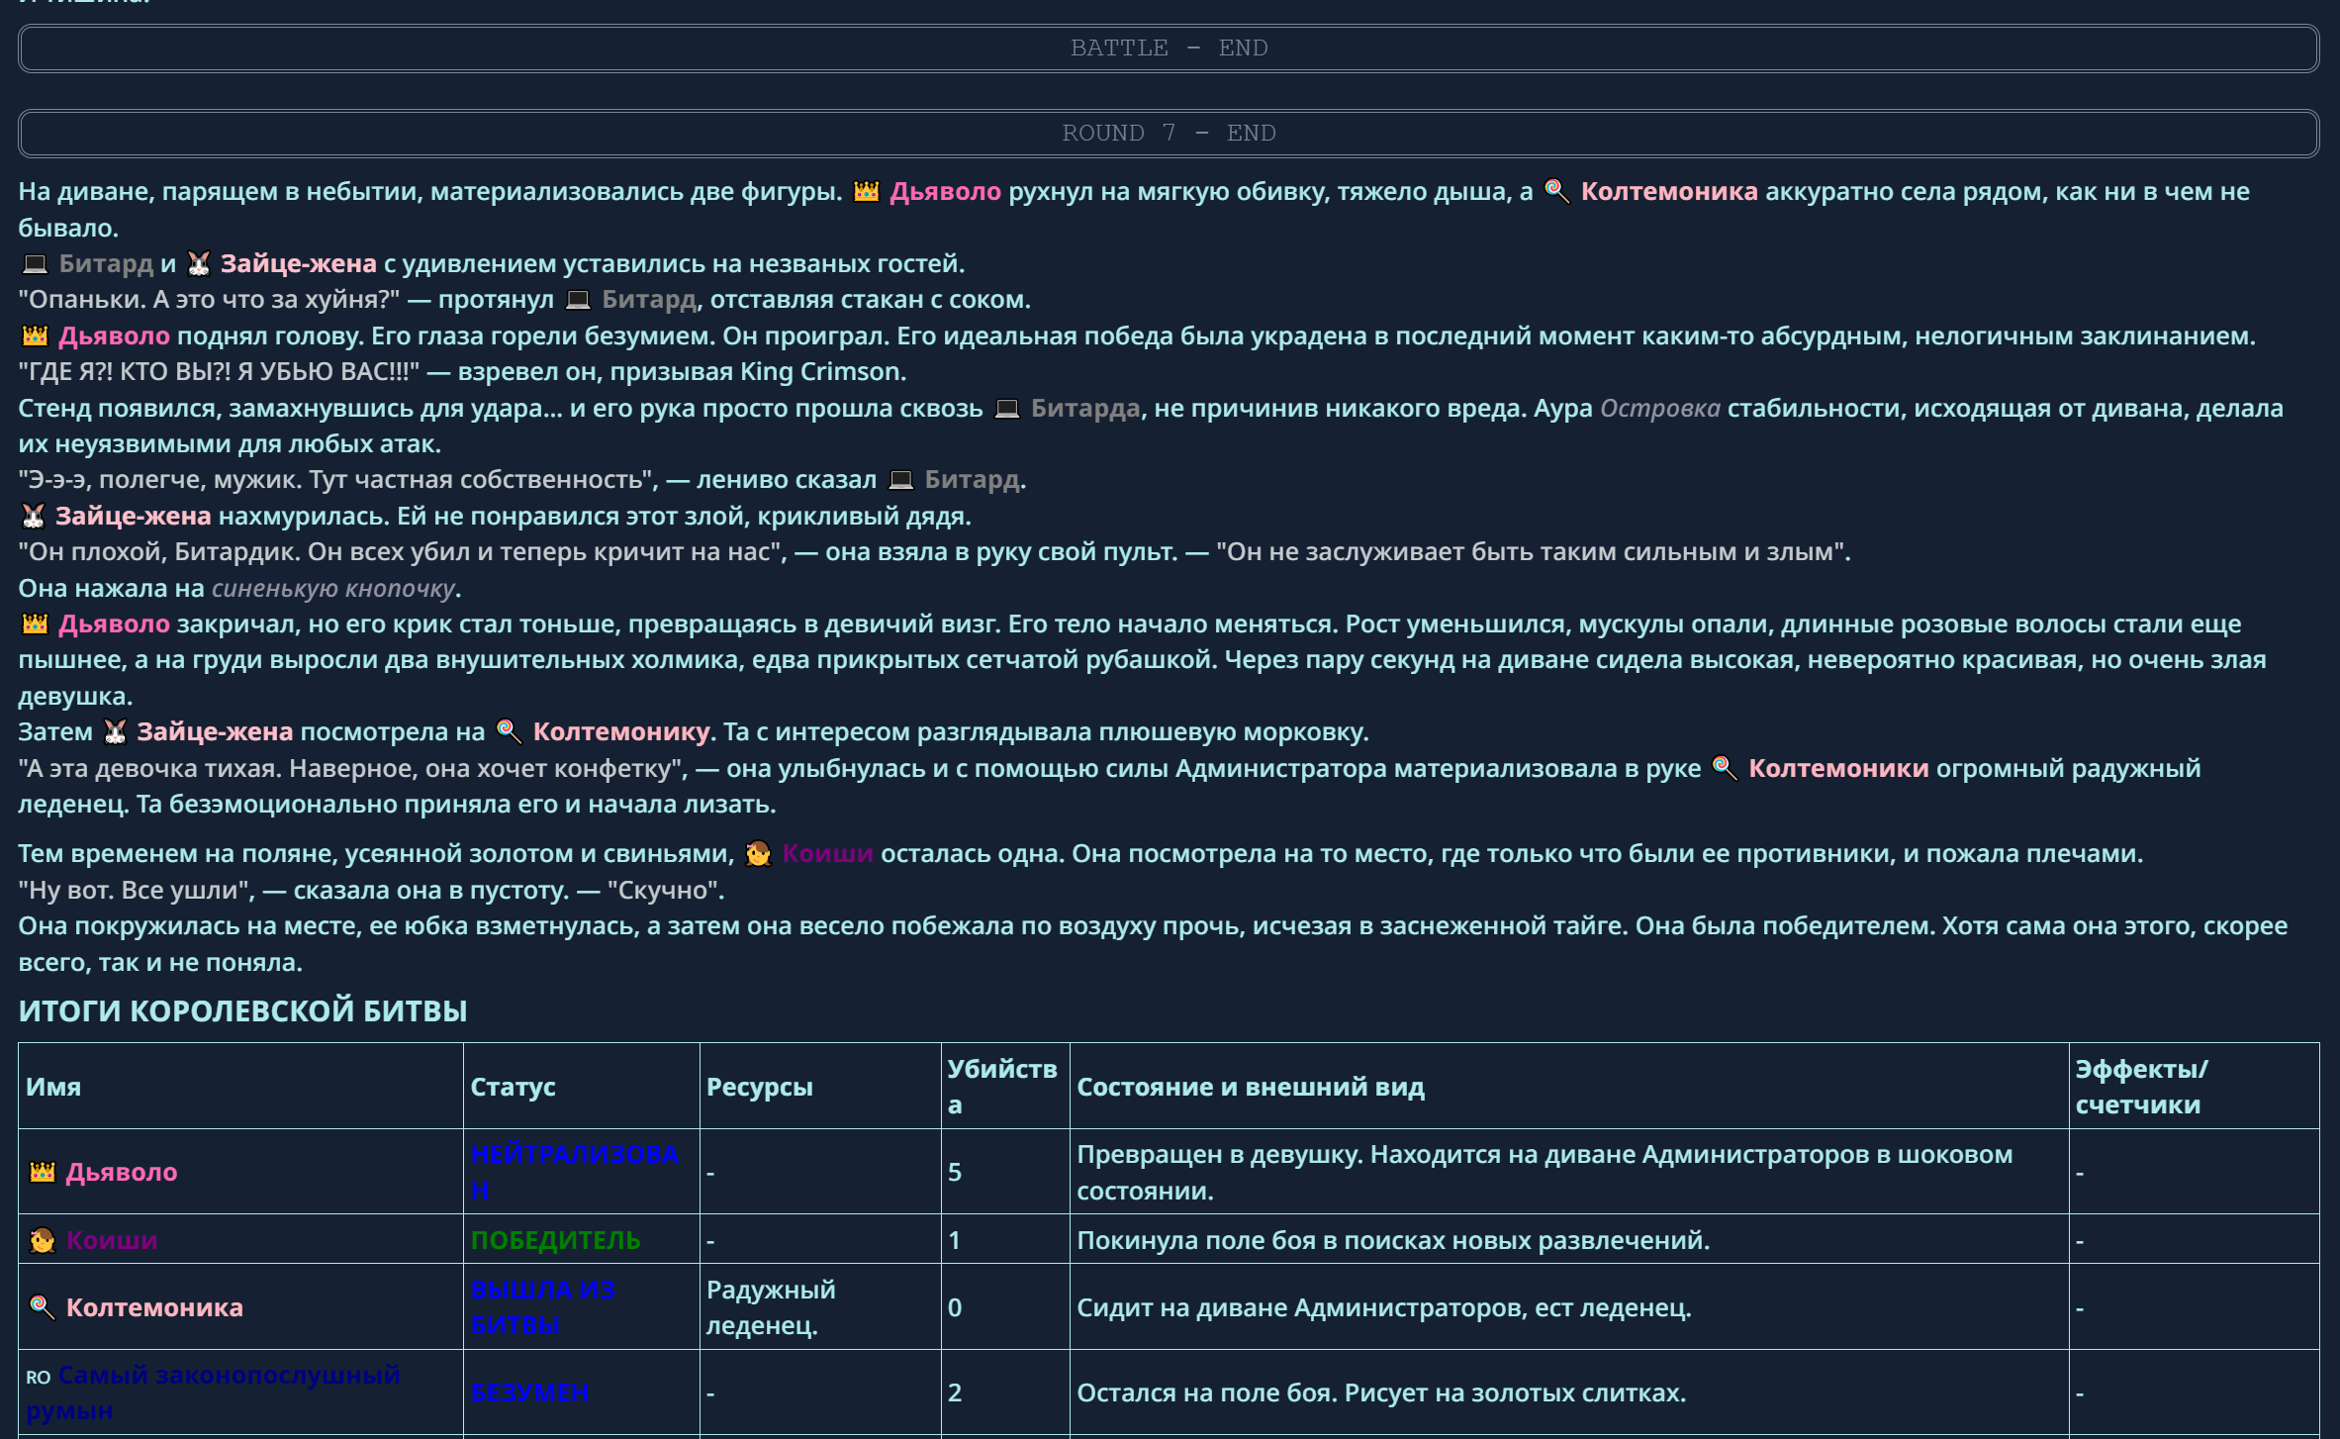Click crown icon before 'Дьяволо закричал'
This screenshot has height=1439, width=2340.
point(35,624)
